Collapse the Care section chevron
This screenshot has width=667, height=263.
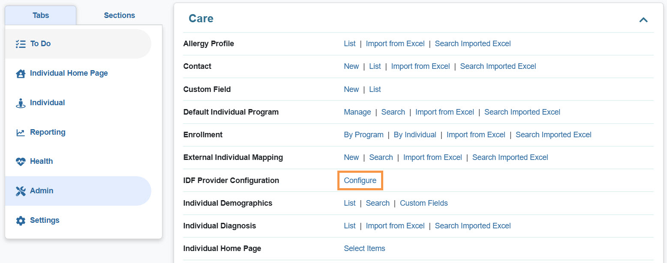tap(643, 20)
